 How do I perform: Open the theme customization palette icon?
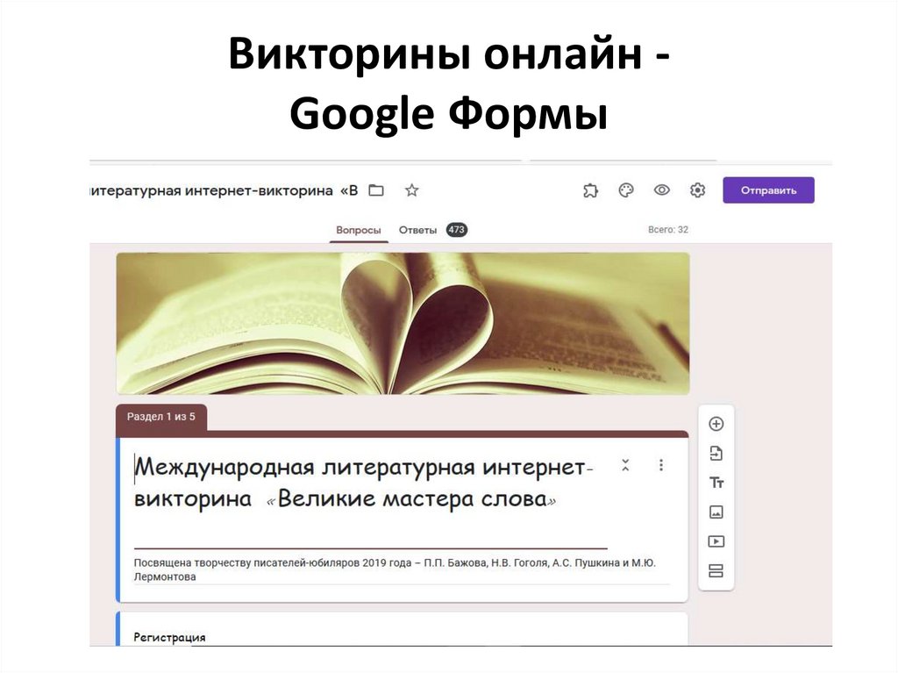[x=624, y=190]
